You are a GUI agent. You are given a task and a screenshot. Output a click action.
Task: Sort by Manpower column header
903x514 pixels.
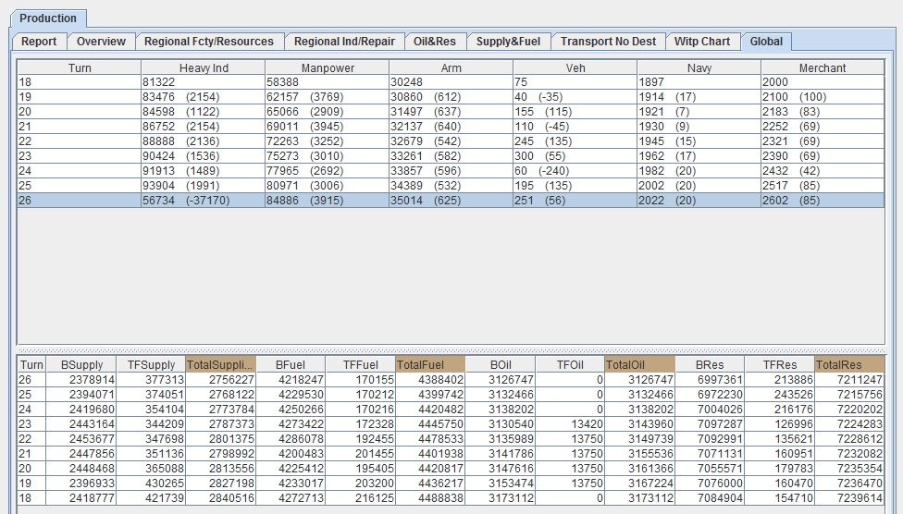point(328,67)
